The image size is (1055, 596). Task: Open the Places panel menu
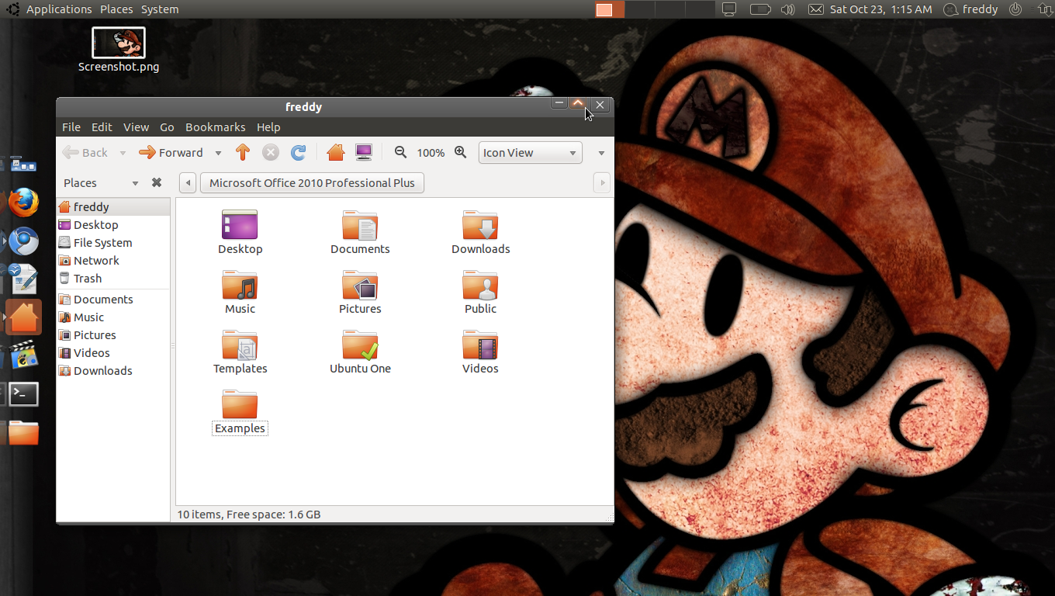click(116, 9)
